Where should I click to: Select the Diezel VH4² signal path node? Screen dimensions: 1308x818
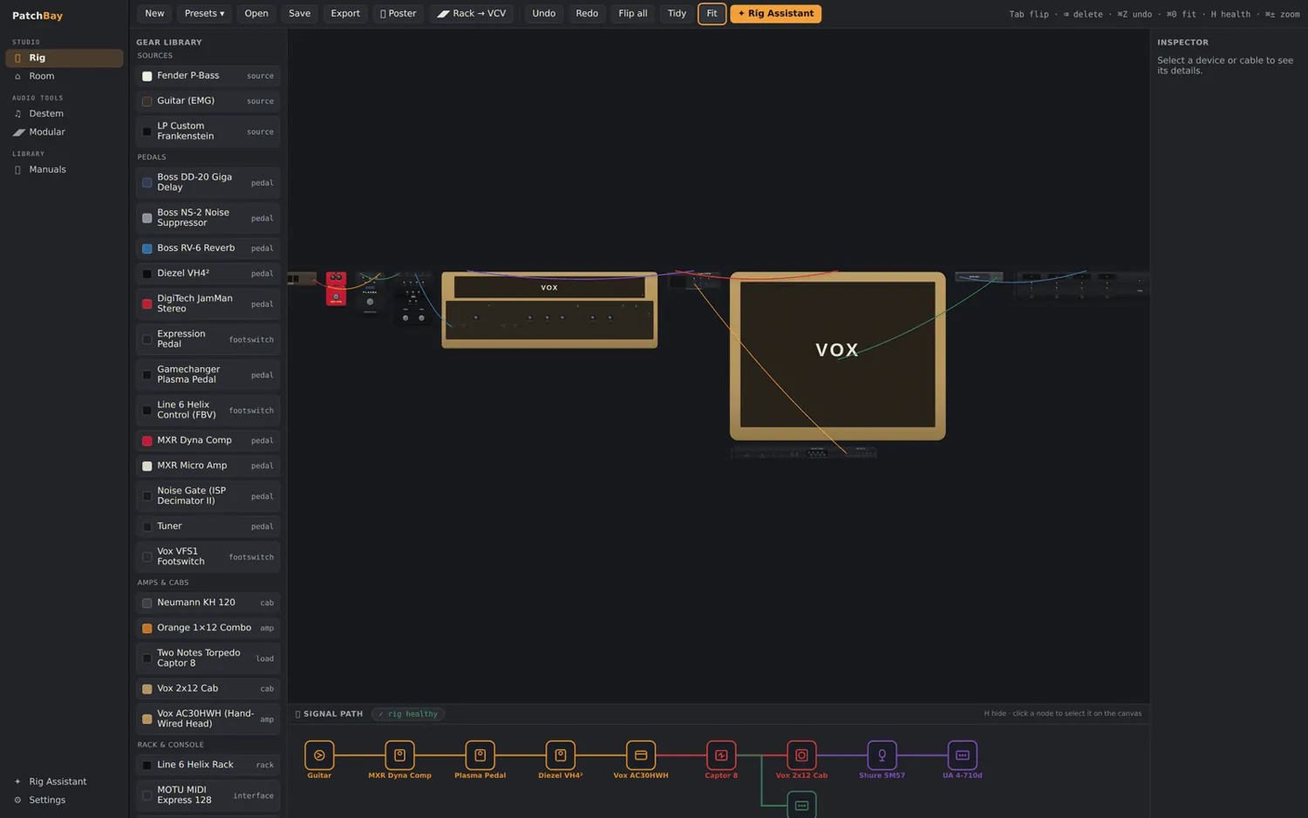click(x=560, y=755)
